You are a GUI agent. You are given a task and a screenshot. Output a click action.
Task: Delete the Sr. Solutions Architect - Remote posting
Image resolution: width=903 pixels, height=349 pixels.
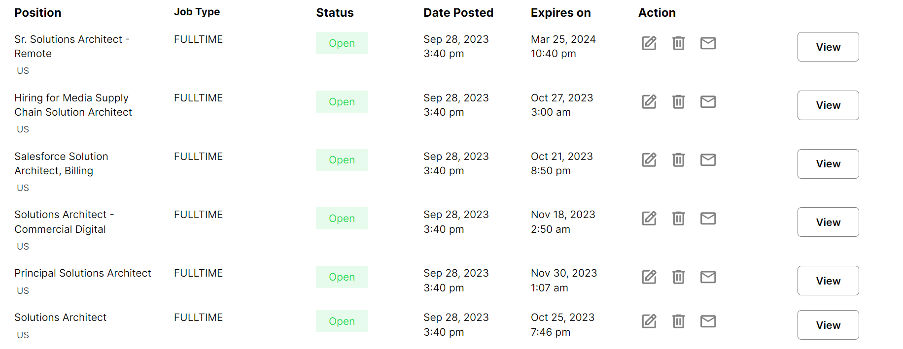[x=679, y=43]
